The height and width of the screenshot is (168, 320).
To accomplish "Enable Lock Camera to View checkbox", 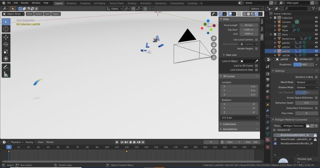I will [x=256, y=70].
